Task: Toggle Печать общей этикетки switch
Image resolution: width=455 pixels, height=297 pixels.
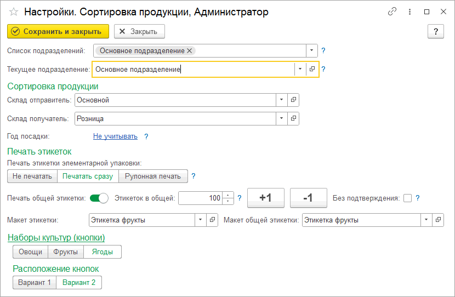Action: pos(99,198)
